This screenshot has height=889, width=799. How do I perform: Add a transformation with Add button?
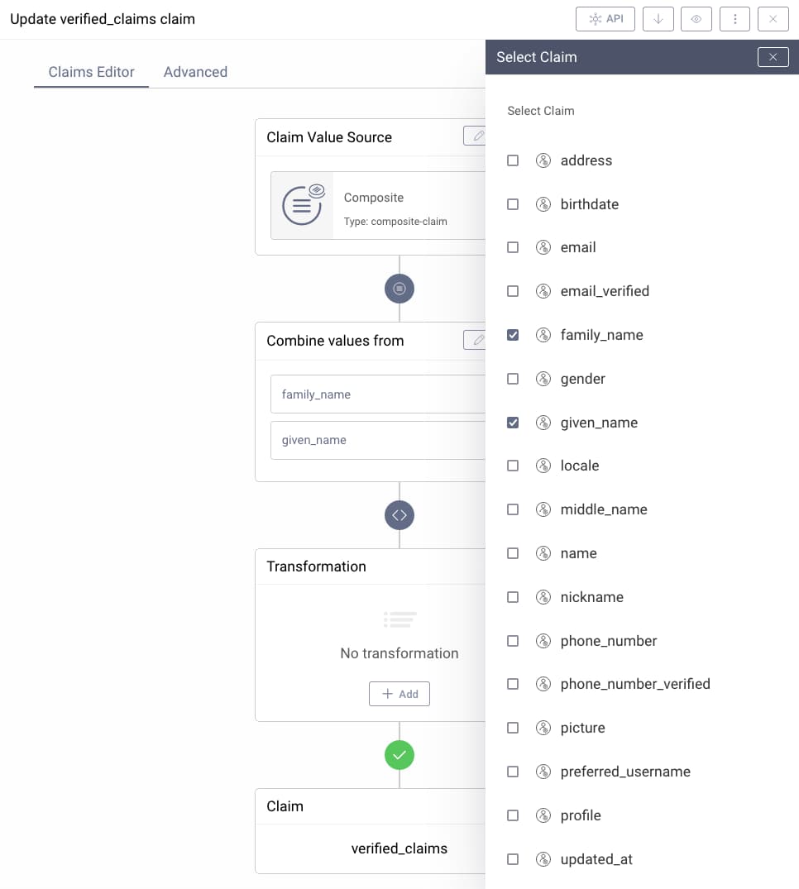tap(399, 694)
